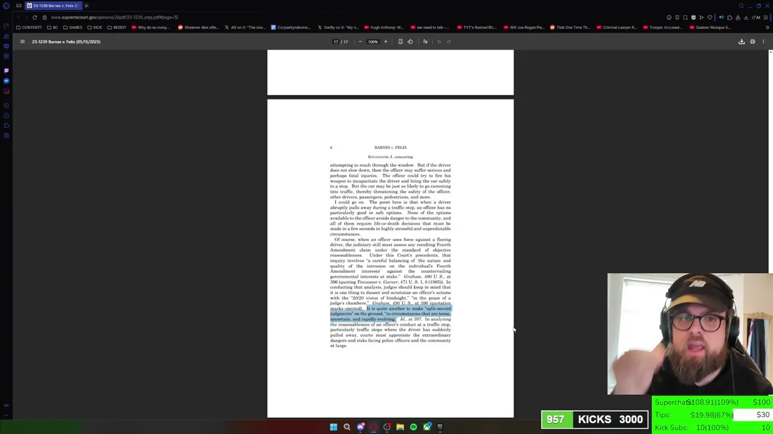The height and width of the screenshot is (434, 773).
Task: Download the PDF file
Action: pos(742,42)
